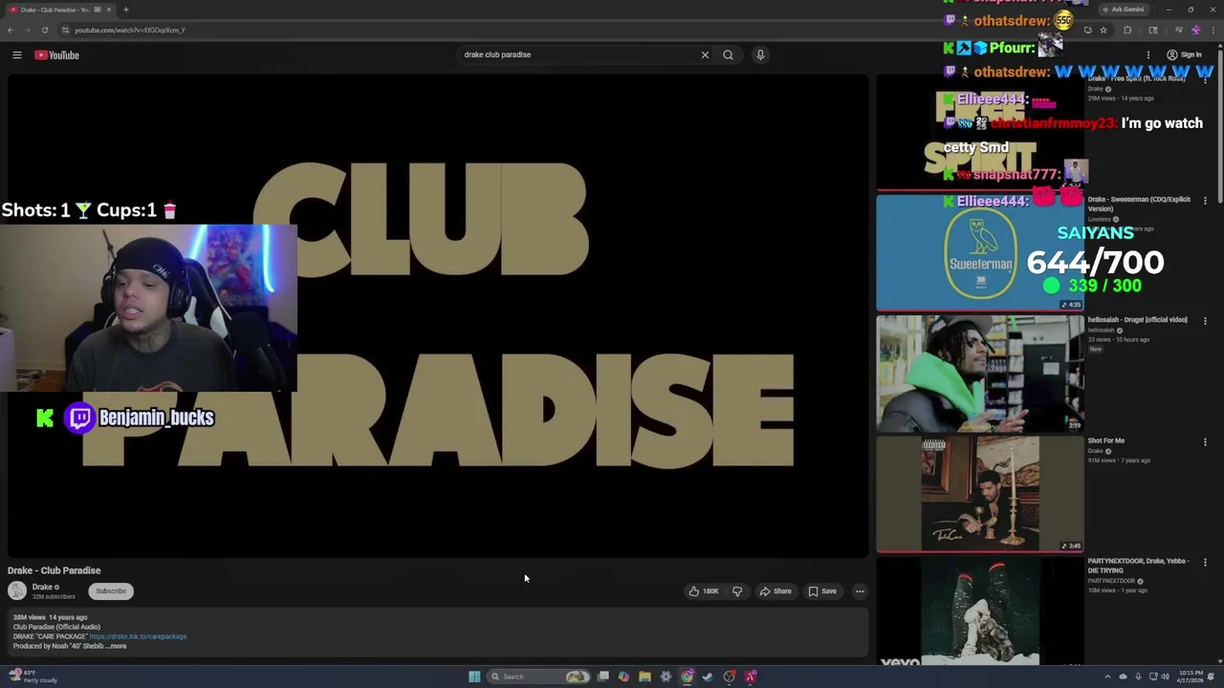Play the hellosalah Drugst thumbnail
Image resolution: width=1224 pixels, height=688 pixels.
(980, 374)
